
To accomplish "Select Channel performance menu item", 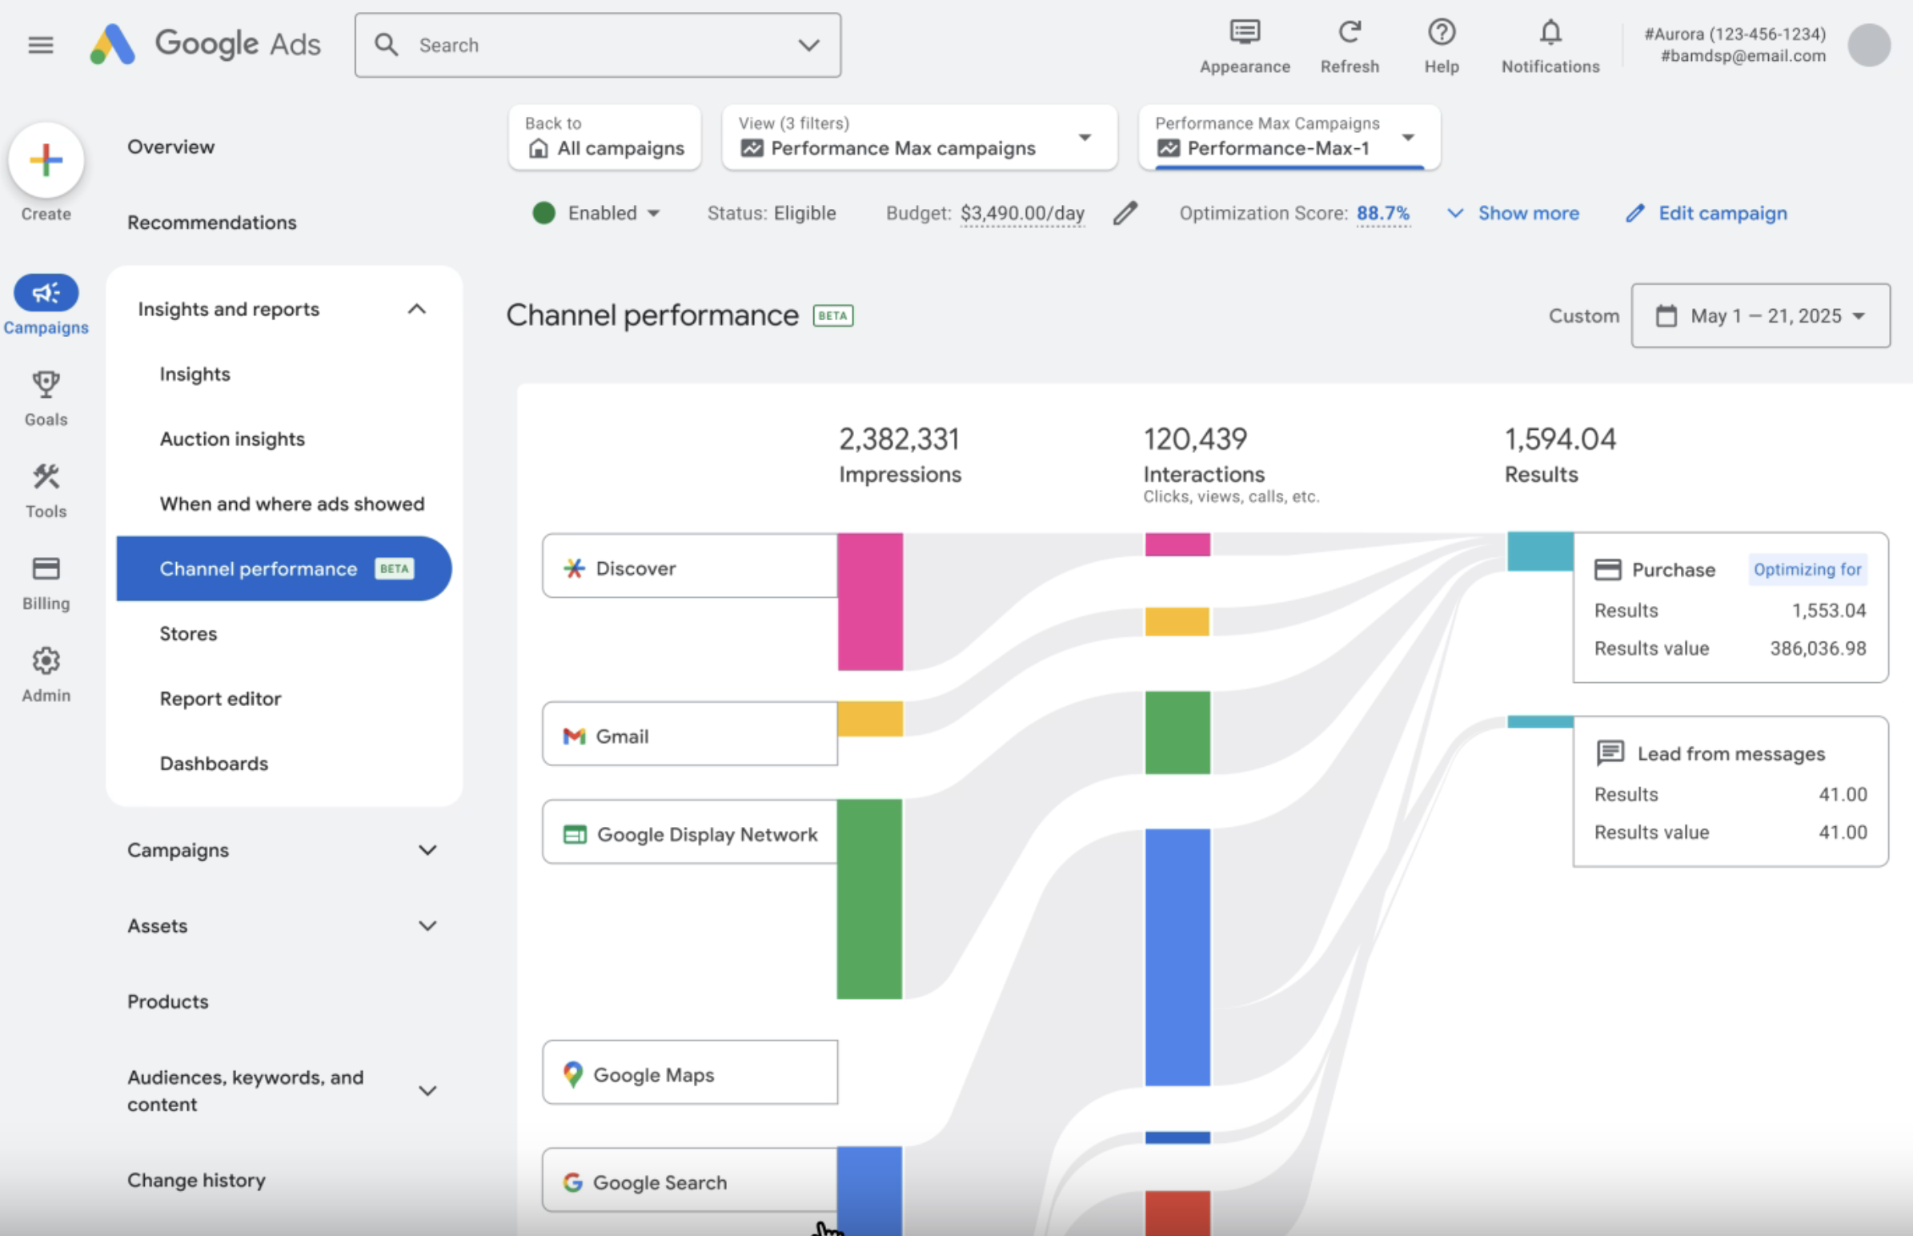I will click(x=284, y=568).
